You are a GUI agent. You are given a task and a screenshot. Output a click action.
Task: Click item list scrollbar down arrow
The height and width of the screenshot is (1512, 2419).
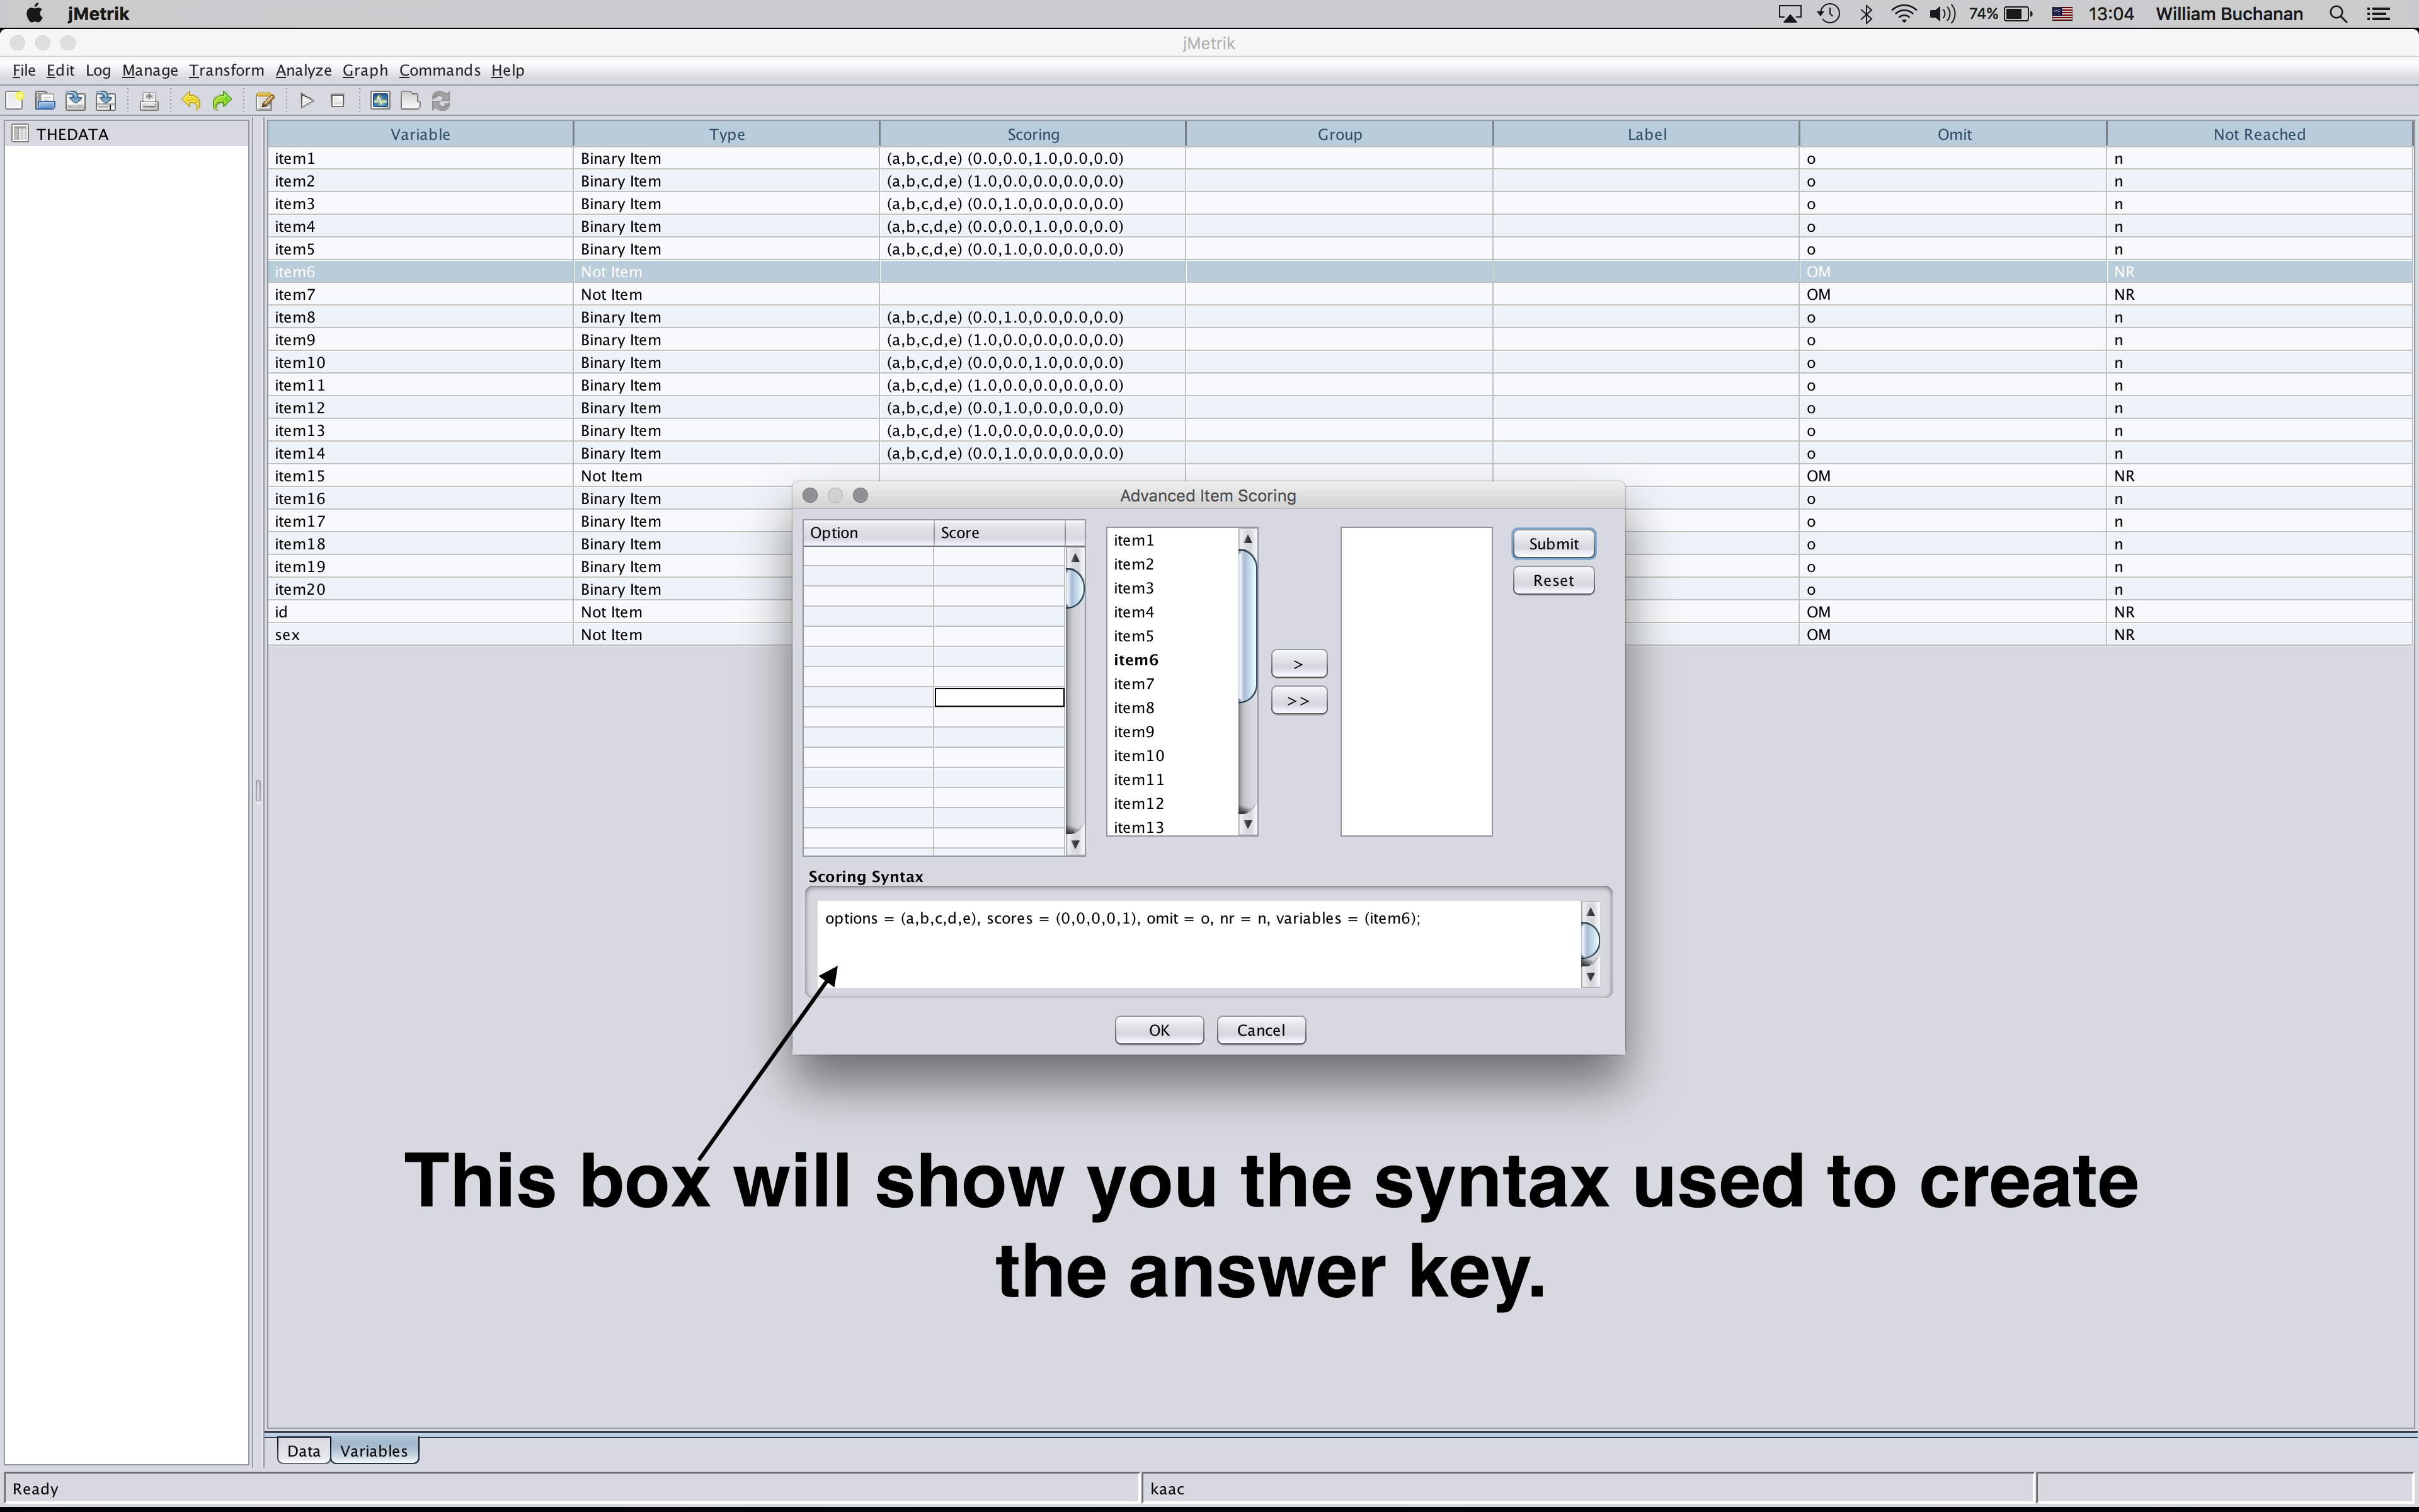pyautogui.click(x=1247, y=825)
